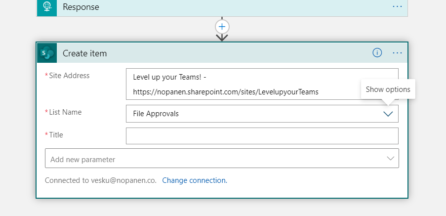Collapse the Response action header title
This screenshot has height=216, width=446.
81,7
